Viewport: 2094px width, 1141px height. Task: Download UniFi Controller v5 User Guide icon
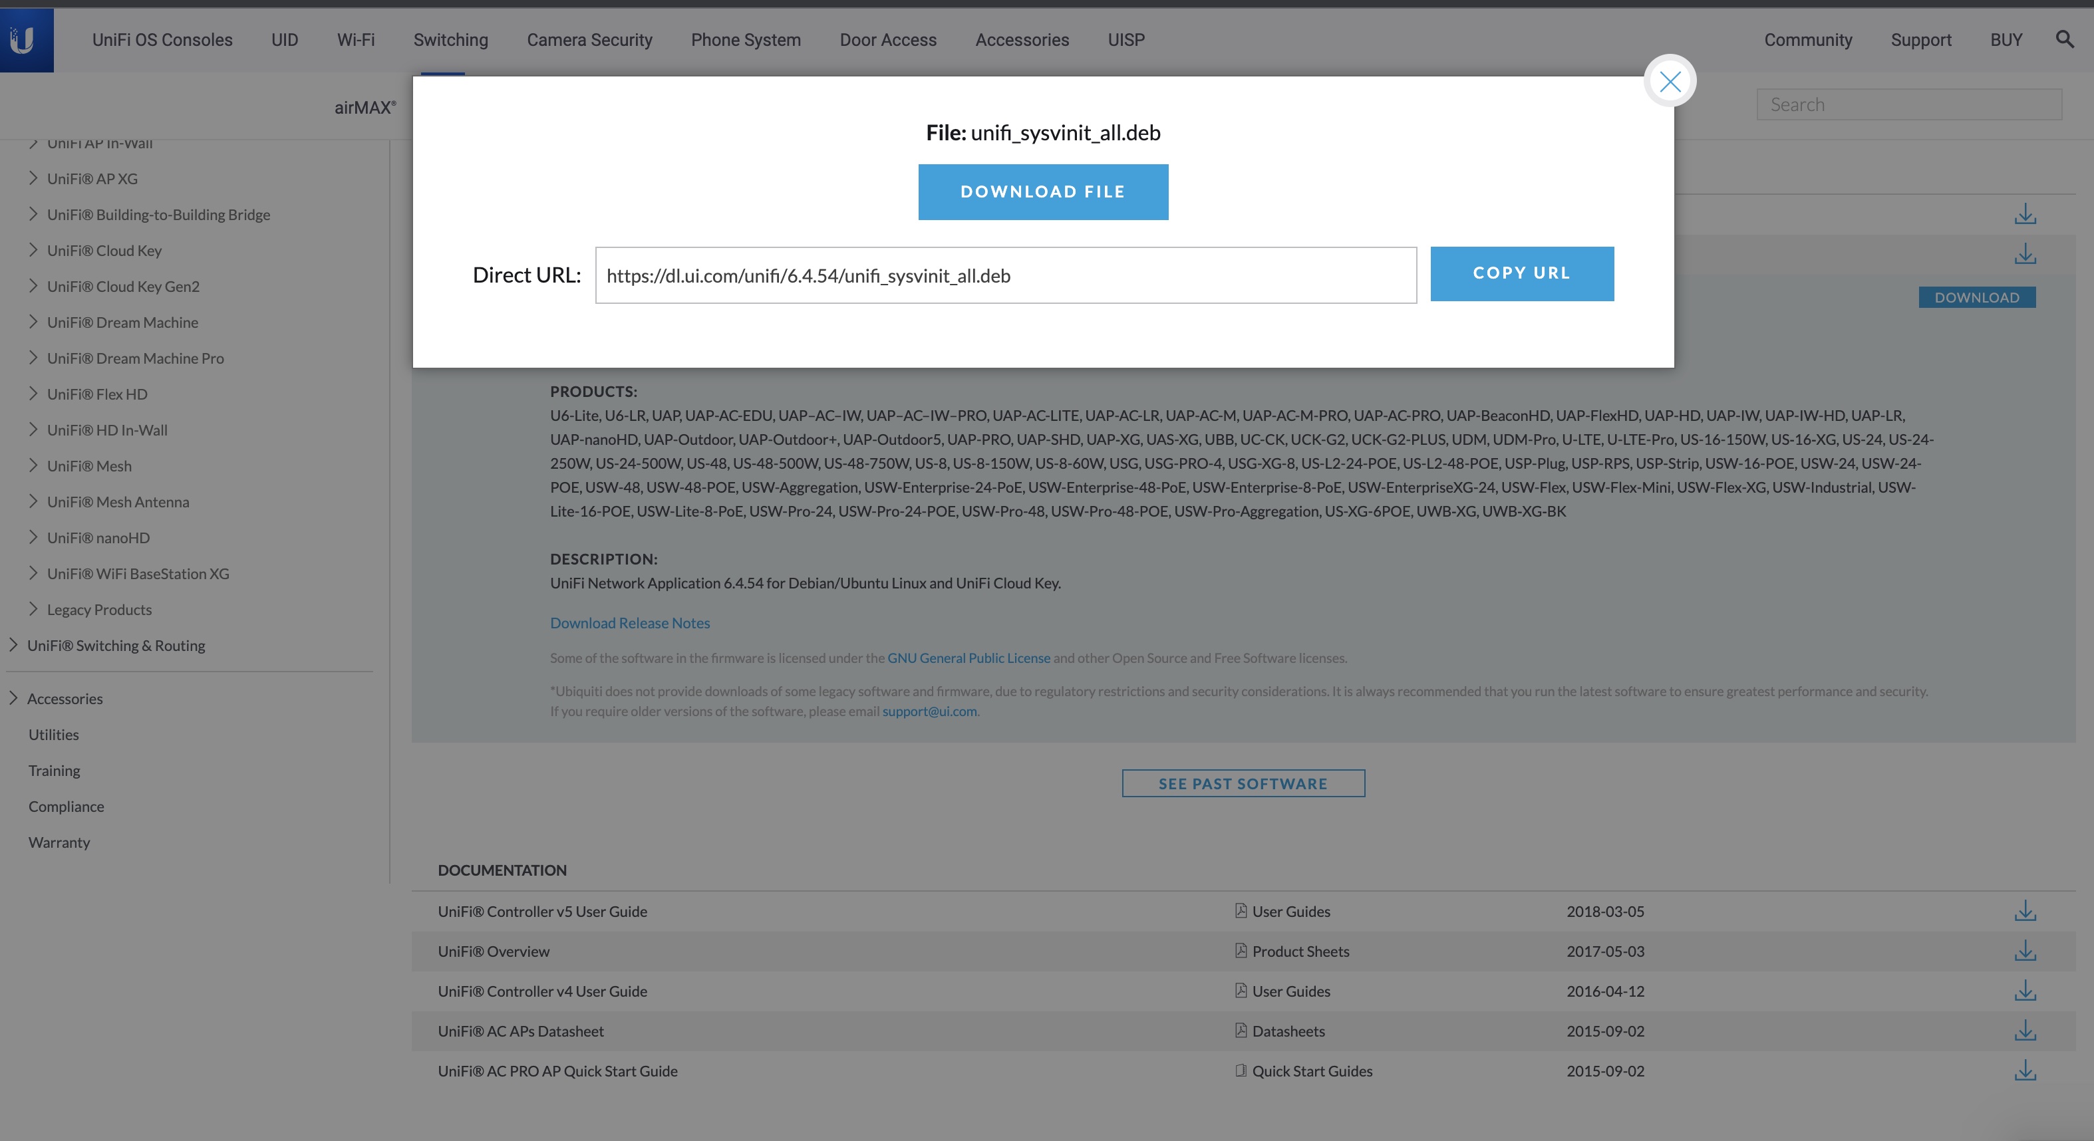tap(2025, 910)
